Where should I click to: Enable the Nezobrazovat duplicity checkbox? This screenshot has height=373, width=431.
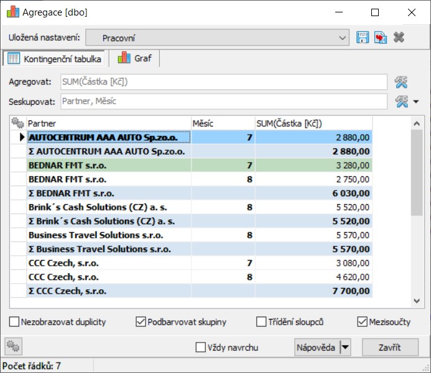[14, 321]
